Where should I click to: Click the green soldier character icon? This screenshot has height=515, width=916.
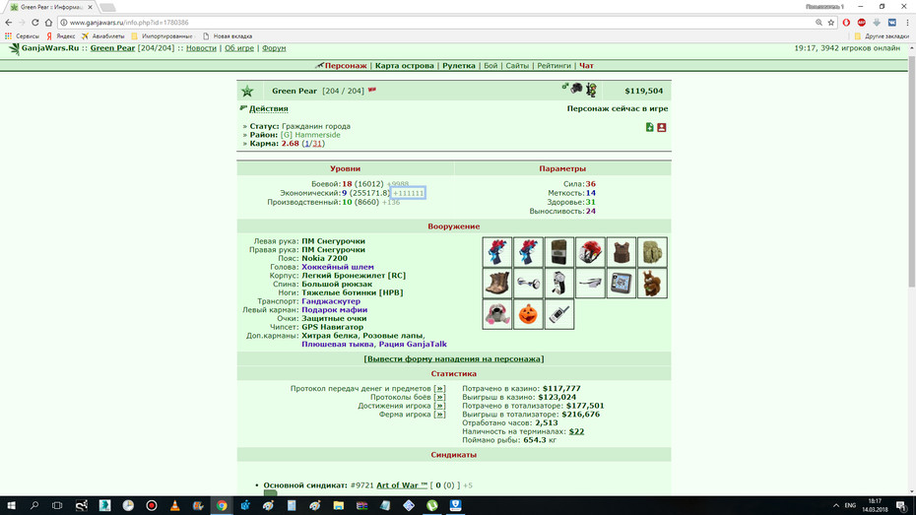pyautogui.click(x=591, y=90)
